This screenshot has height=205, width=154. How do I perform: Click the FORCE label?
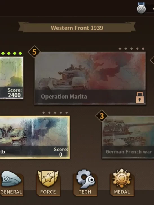click(48, 192)
